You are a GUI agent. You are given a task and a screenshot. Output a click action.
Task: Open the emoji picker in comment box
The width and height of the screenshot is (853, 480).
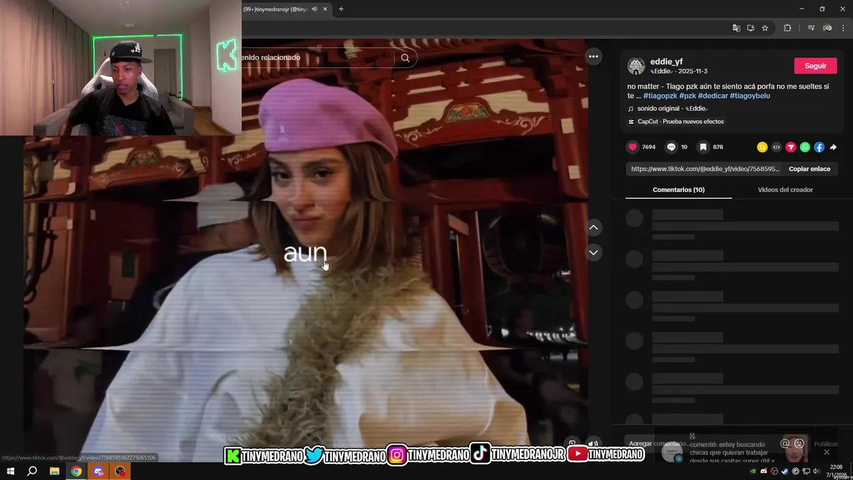click(x=799, y=443)
